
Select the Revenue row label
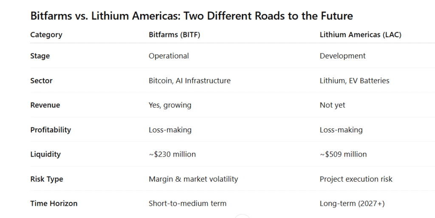tap(45, 105)
